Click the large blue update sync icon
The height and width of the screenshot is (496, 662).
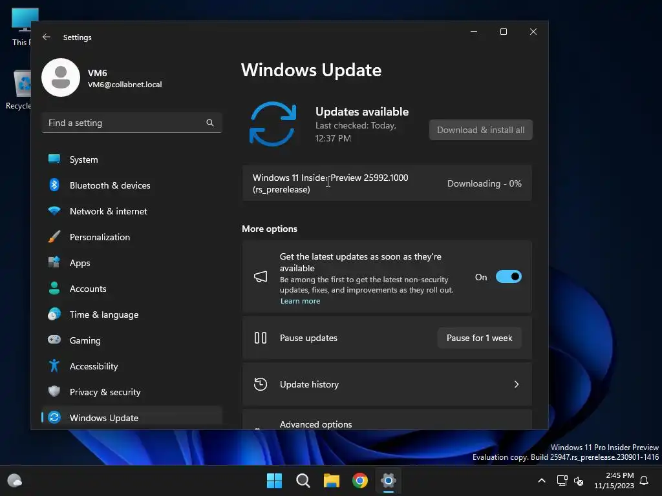point(273,124)
